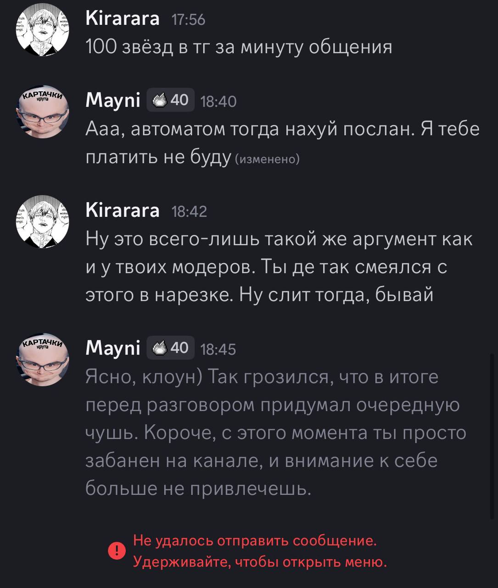498x588 pixels.
Task: Open Mayni's avatar beside the 18:40 message
Action: click(x=43, y=112)
